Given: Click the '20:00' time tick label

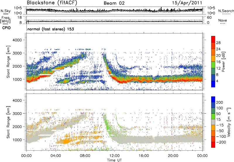Looking at the screenshot, I should point(173,156).
